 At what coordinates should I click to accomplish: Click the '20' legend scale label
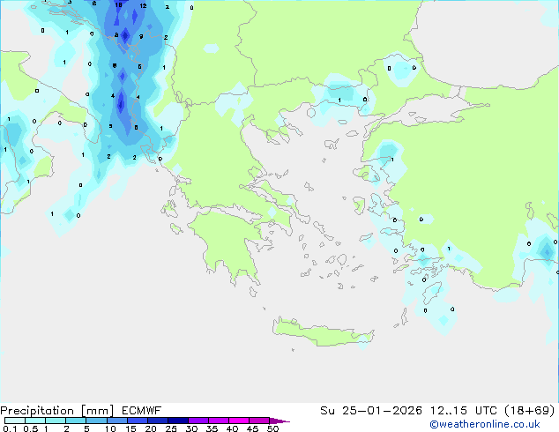point(151,428)
